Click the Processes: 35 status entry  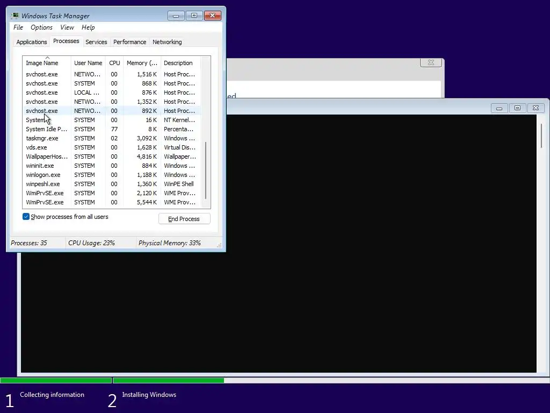[x=29, y=243]
